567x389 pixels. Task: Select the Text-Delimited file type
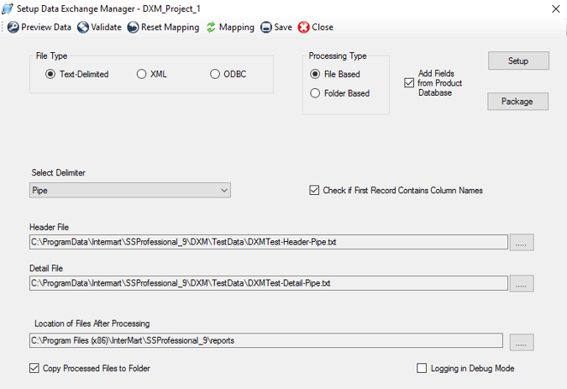(x=51, y=74)
